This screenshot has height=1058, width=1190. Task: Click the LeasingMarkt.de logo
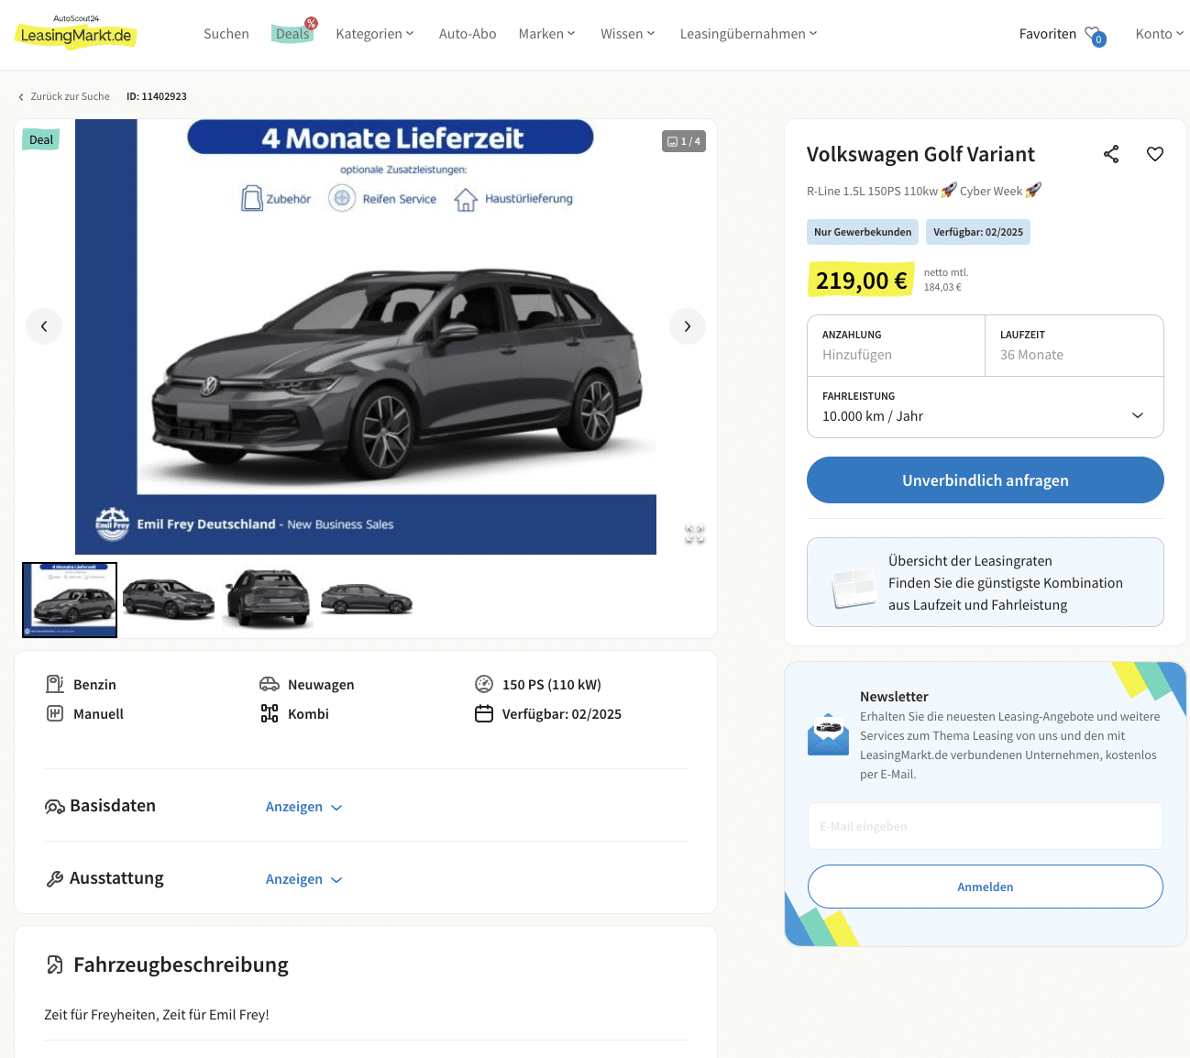point(76,32)
